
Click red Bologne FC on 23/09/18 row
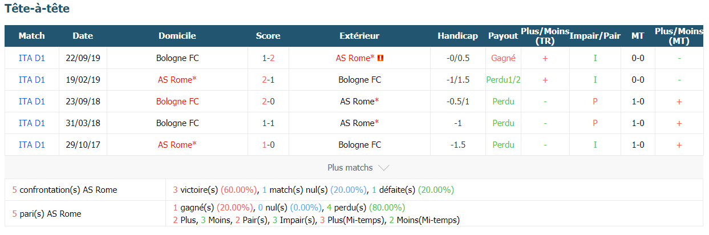point(177,102)
